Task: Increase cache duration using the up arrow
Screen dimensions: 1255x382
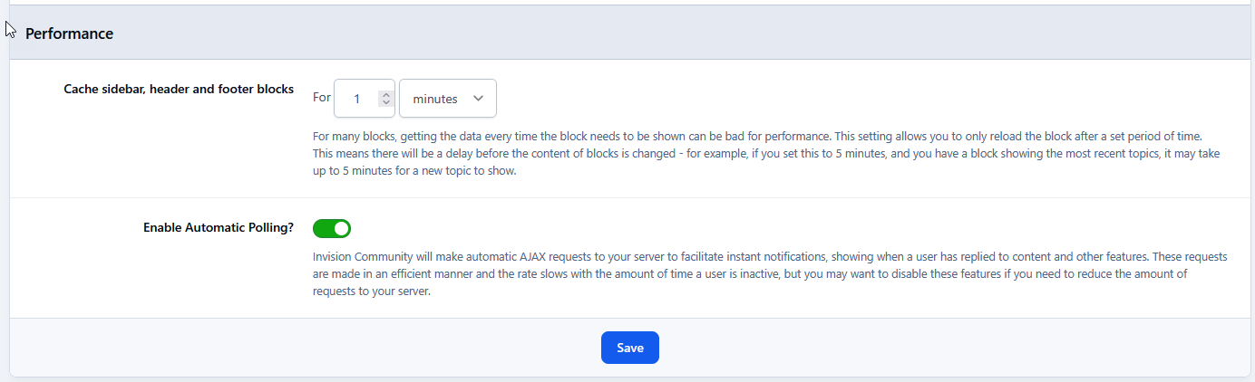Action: pyautogui.click(x=385, y=93)
